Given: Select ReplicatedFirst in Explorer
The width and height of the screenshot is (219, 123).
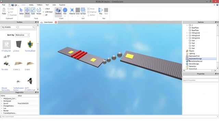Looking at the screenshot, I should tap(194, 56).
